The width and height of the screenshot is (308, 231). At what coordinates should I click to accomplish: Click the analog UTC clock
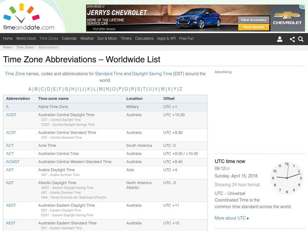tap(287, 178)
